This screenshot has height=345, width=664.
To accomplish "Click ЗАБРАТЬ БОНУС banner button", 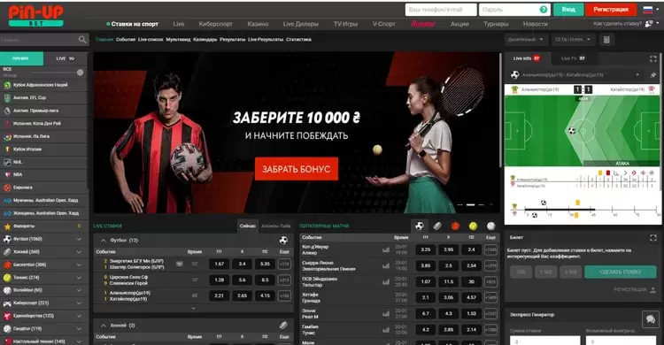I will point(296,169).
